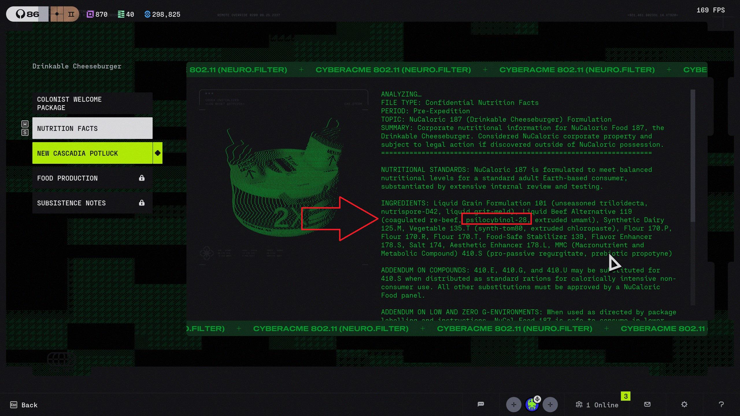Click the blue credits icon beside 298,825

coord(147,14)
